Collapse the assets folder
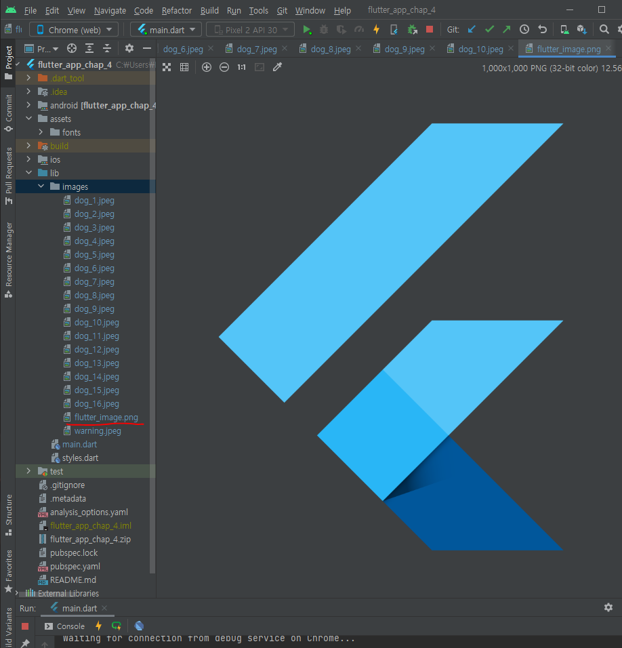 click(x=28, y=119)
